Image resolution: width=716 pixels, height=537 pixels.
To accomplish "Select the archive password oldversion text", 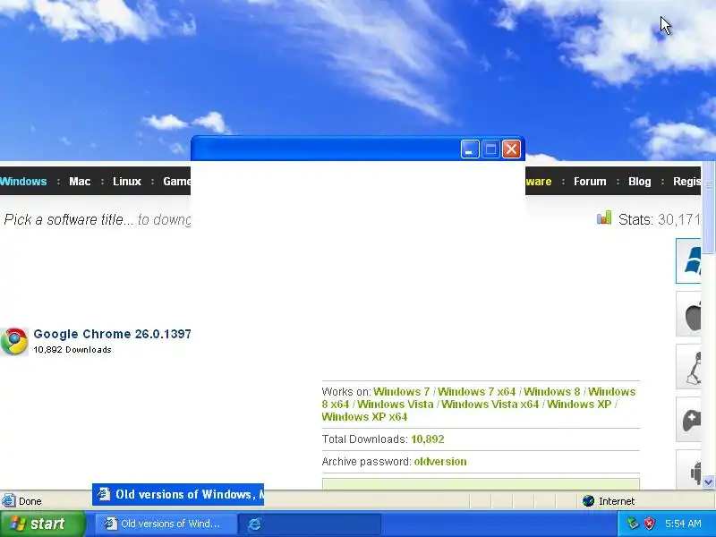I will click(440, 462).
